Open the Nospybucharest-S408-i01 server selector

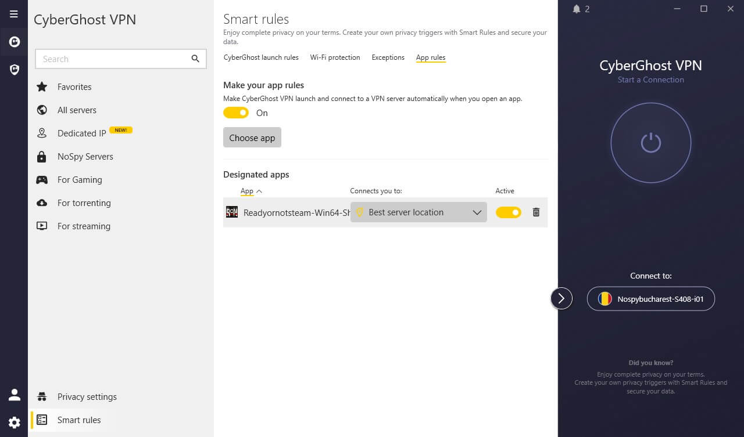[x=651, y=298]
